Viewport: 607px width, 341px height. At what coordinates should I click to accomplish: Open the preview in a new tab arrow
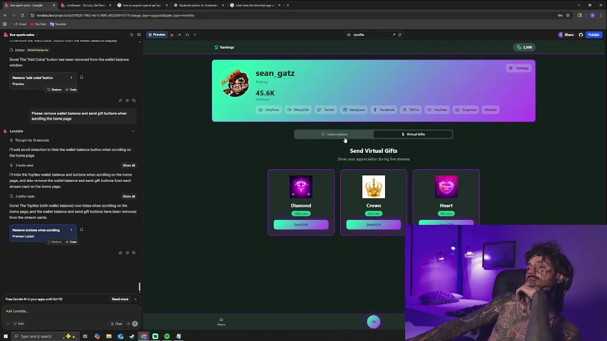click(394, 35)
